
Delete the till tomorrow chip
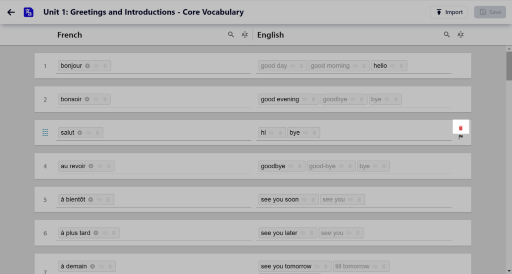tap(383, 267)
